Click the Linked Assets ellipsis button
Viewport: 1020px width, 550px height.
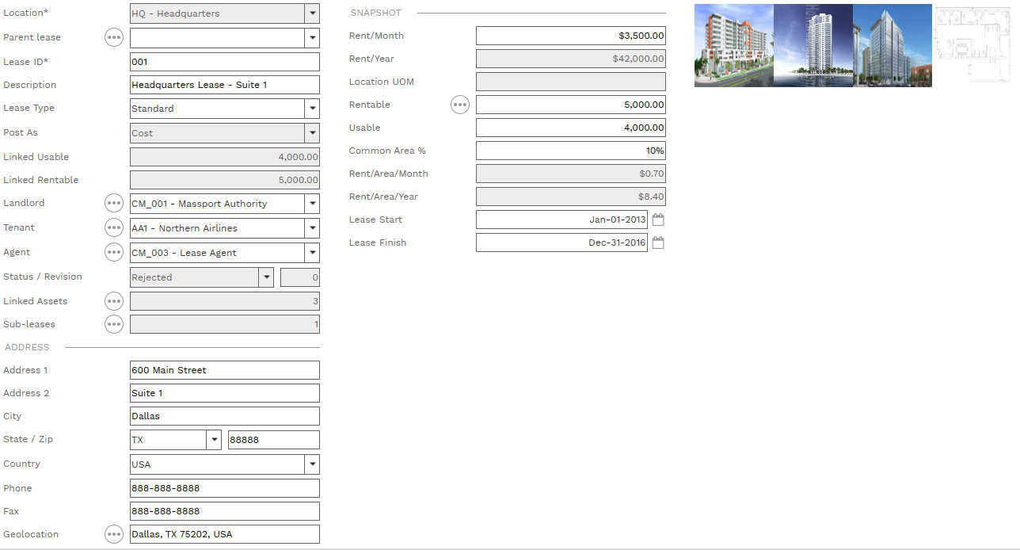click(x=114, y=301)
